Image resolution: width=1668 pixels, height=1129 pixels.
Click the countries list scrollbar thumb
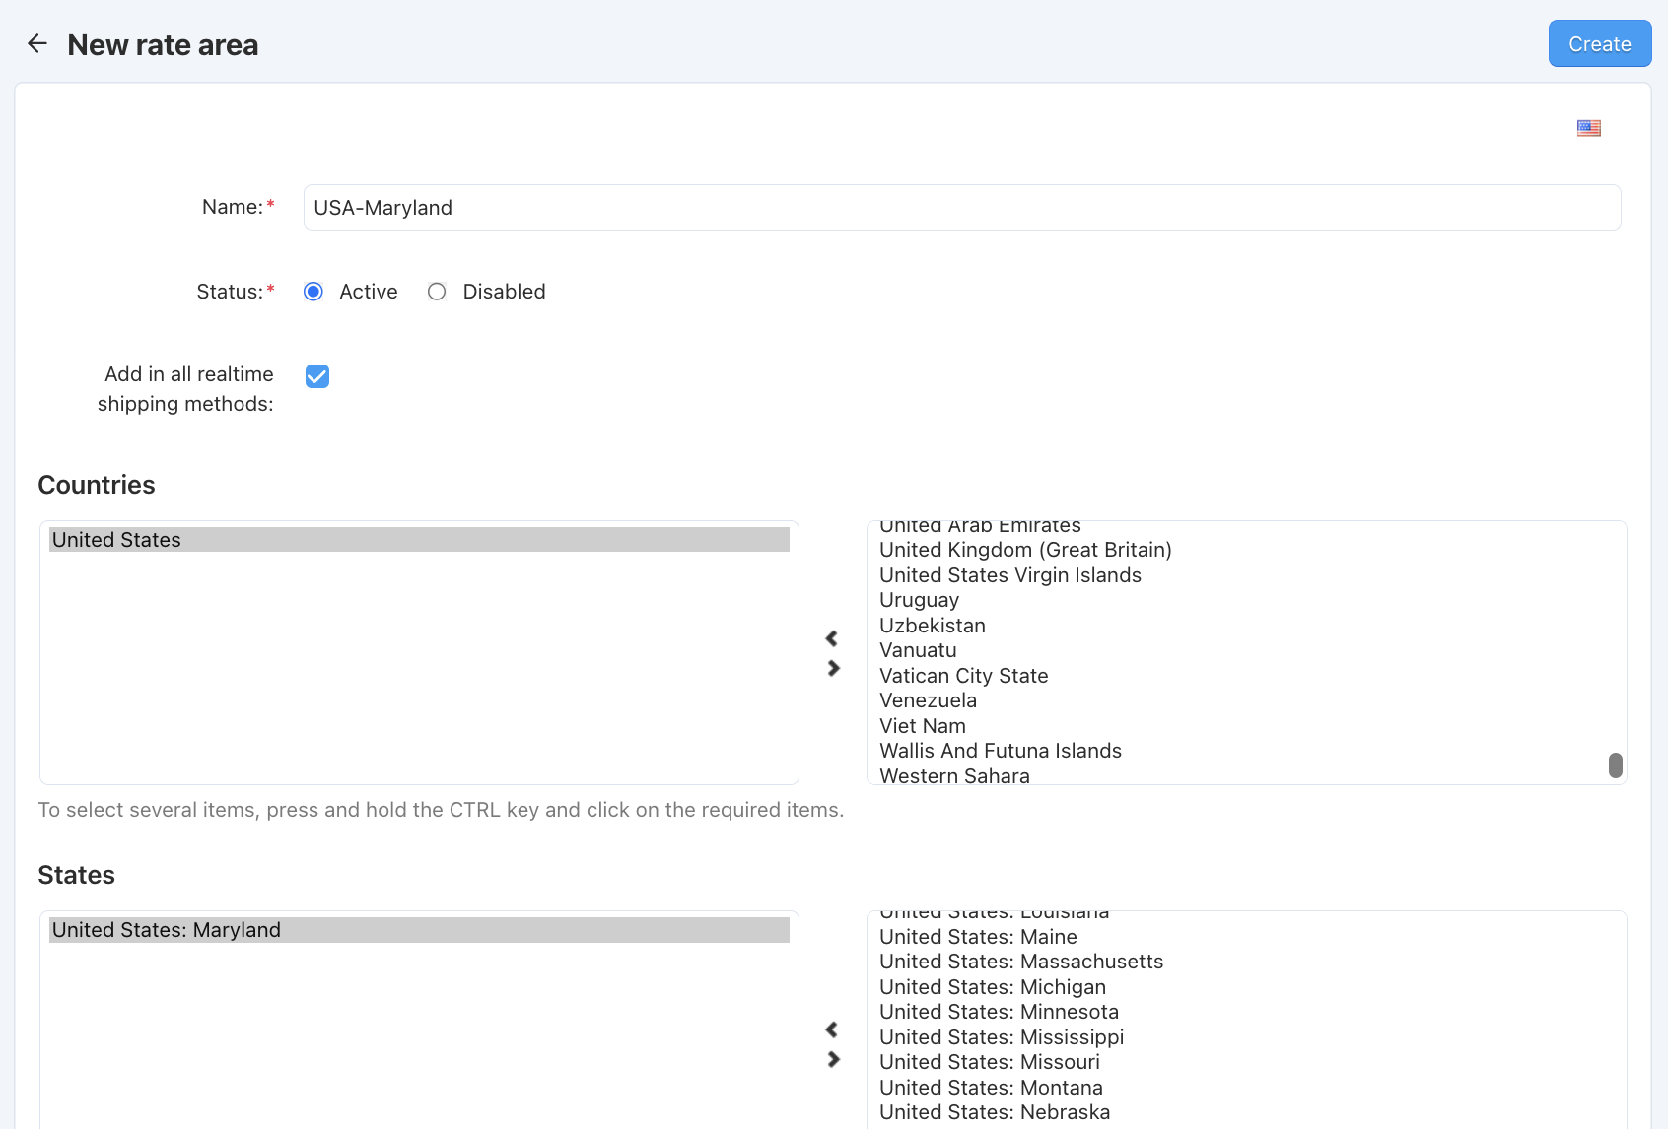1615,765
